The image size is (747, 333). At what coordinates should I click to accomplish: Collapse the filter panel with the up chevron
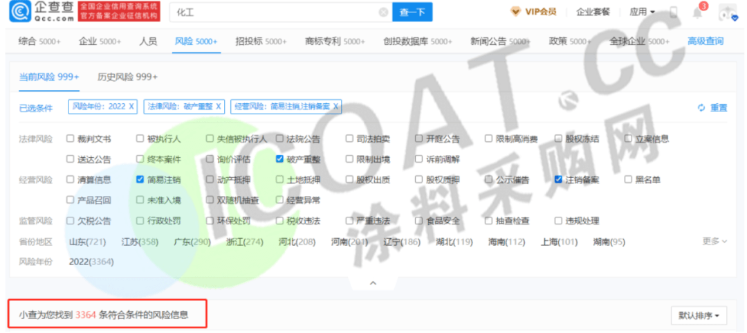(x=373, y=283)
